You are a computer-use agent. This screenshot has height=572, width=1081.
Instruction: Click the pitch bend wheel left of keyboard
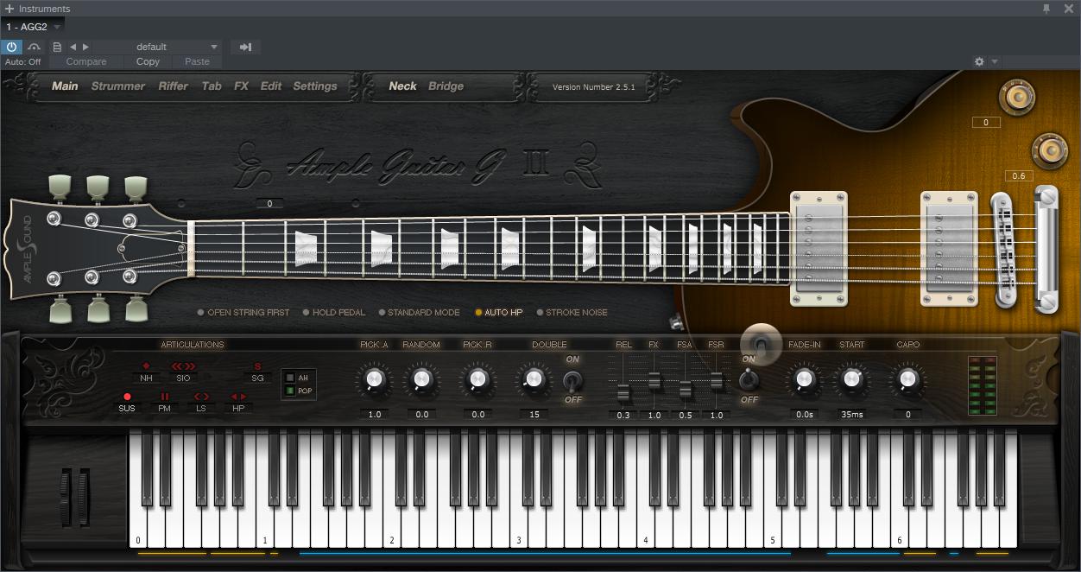[x=64, y=497]
